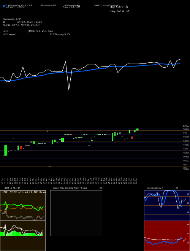Viewport: 190px width, 251px height.
Task: Click the '12 Day = 1593.3' label
Action: coord(15,7)
